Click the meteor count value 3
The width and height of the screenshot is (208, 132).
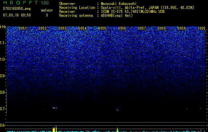coord(47,15)
